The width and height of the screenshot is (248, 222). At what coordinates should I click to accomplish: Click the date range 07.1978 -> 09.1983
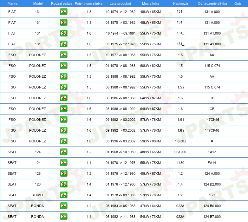(x=121, y=195)
